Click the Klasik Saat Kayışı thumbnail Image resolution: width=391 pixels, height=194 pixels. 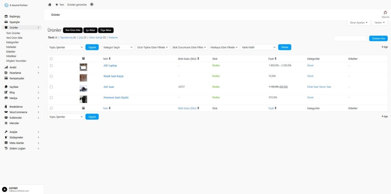(x=83, y=78)
